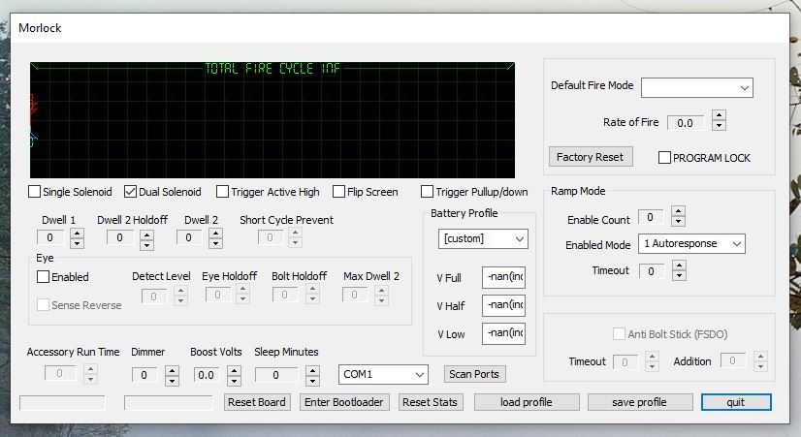Viewport: 801px width, 437px height.
Task: Toggle the Flip Screen checkbox
Action: click(338, 192)
